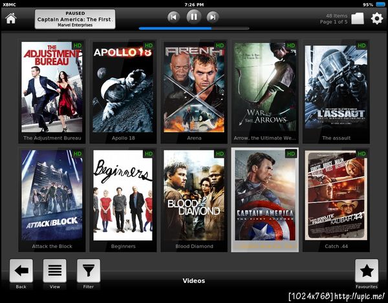This screenshot has width=388, height=303.
Task: Select the Apollo 18 poster
Action: pos(123,87)
